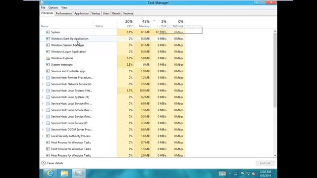Click the 1.7% CPU value
Screen dimensions: 317x178
coord(130,90)
